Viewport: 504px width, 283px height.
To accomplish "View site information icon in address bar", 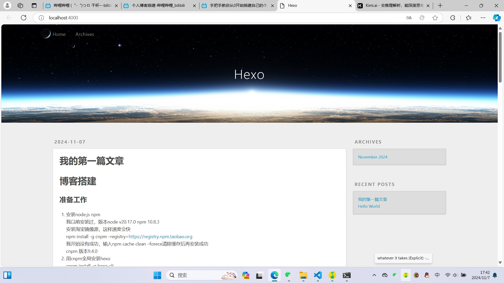I will [x=41, y=18].
